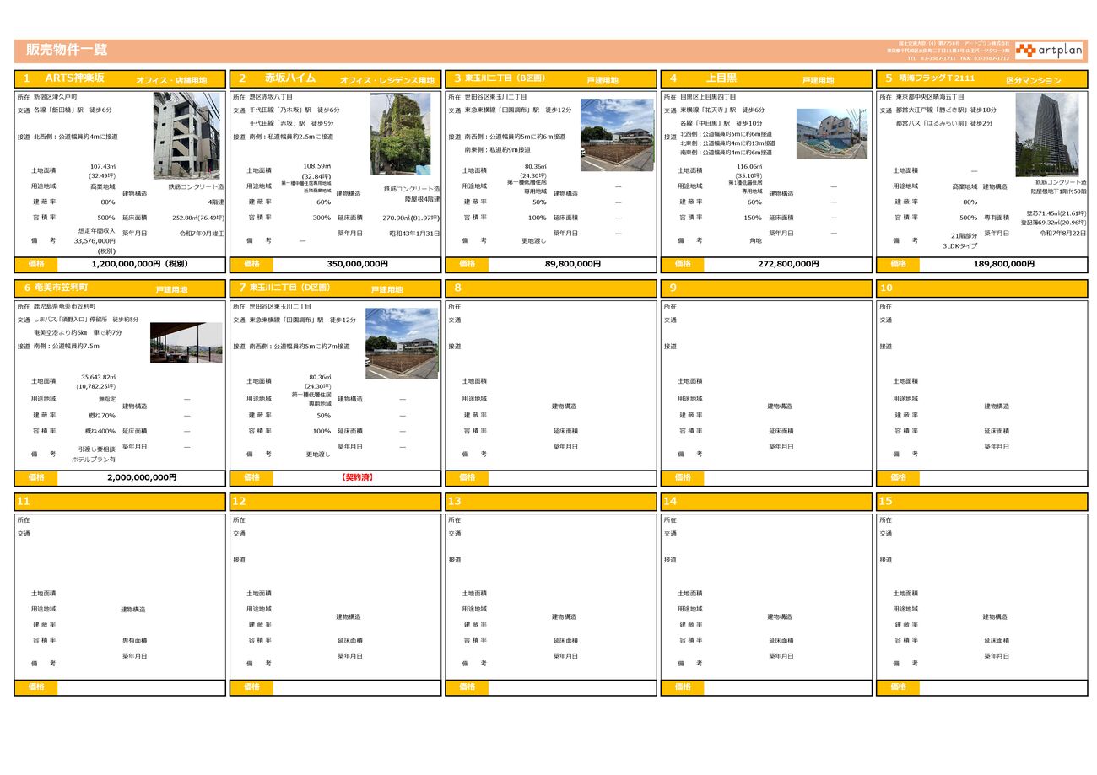Click the artplan logo in the header
This screenshot has width=1097, height=775.
[x=1048, y=51]
